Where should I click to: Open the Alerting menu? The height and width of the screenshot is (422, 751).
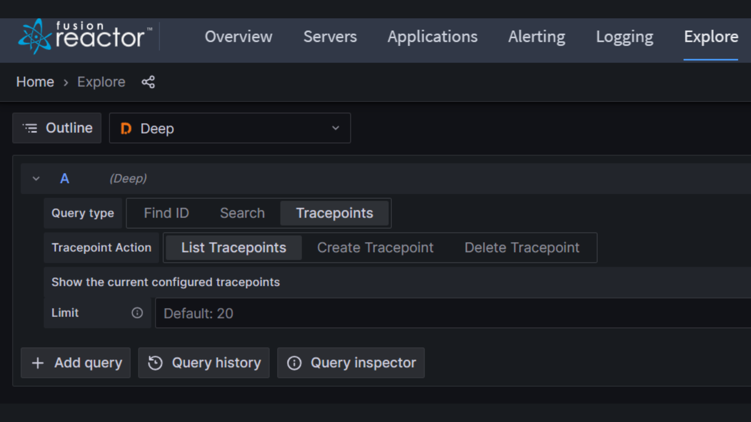click(x=537, y=37)
